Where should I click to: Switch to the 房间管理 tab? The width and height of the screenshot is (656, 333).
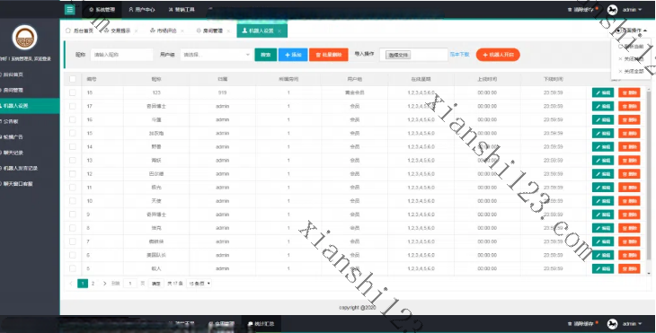[x=213, y=31]
